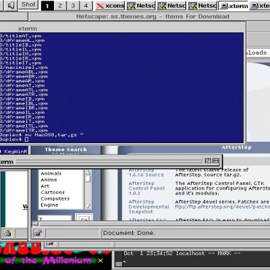Select Engine in the theme category list
Viewport: 270px width, 270px height.
49,205
